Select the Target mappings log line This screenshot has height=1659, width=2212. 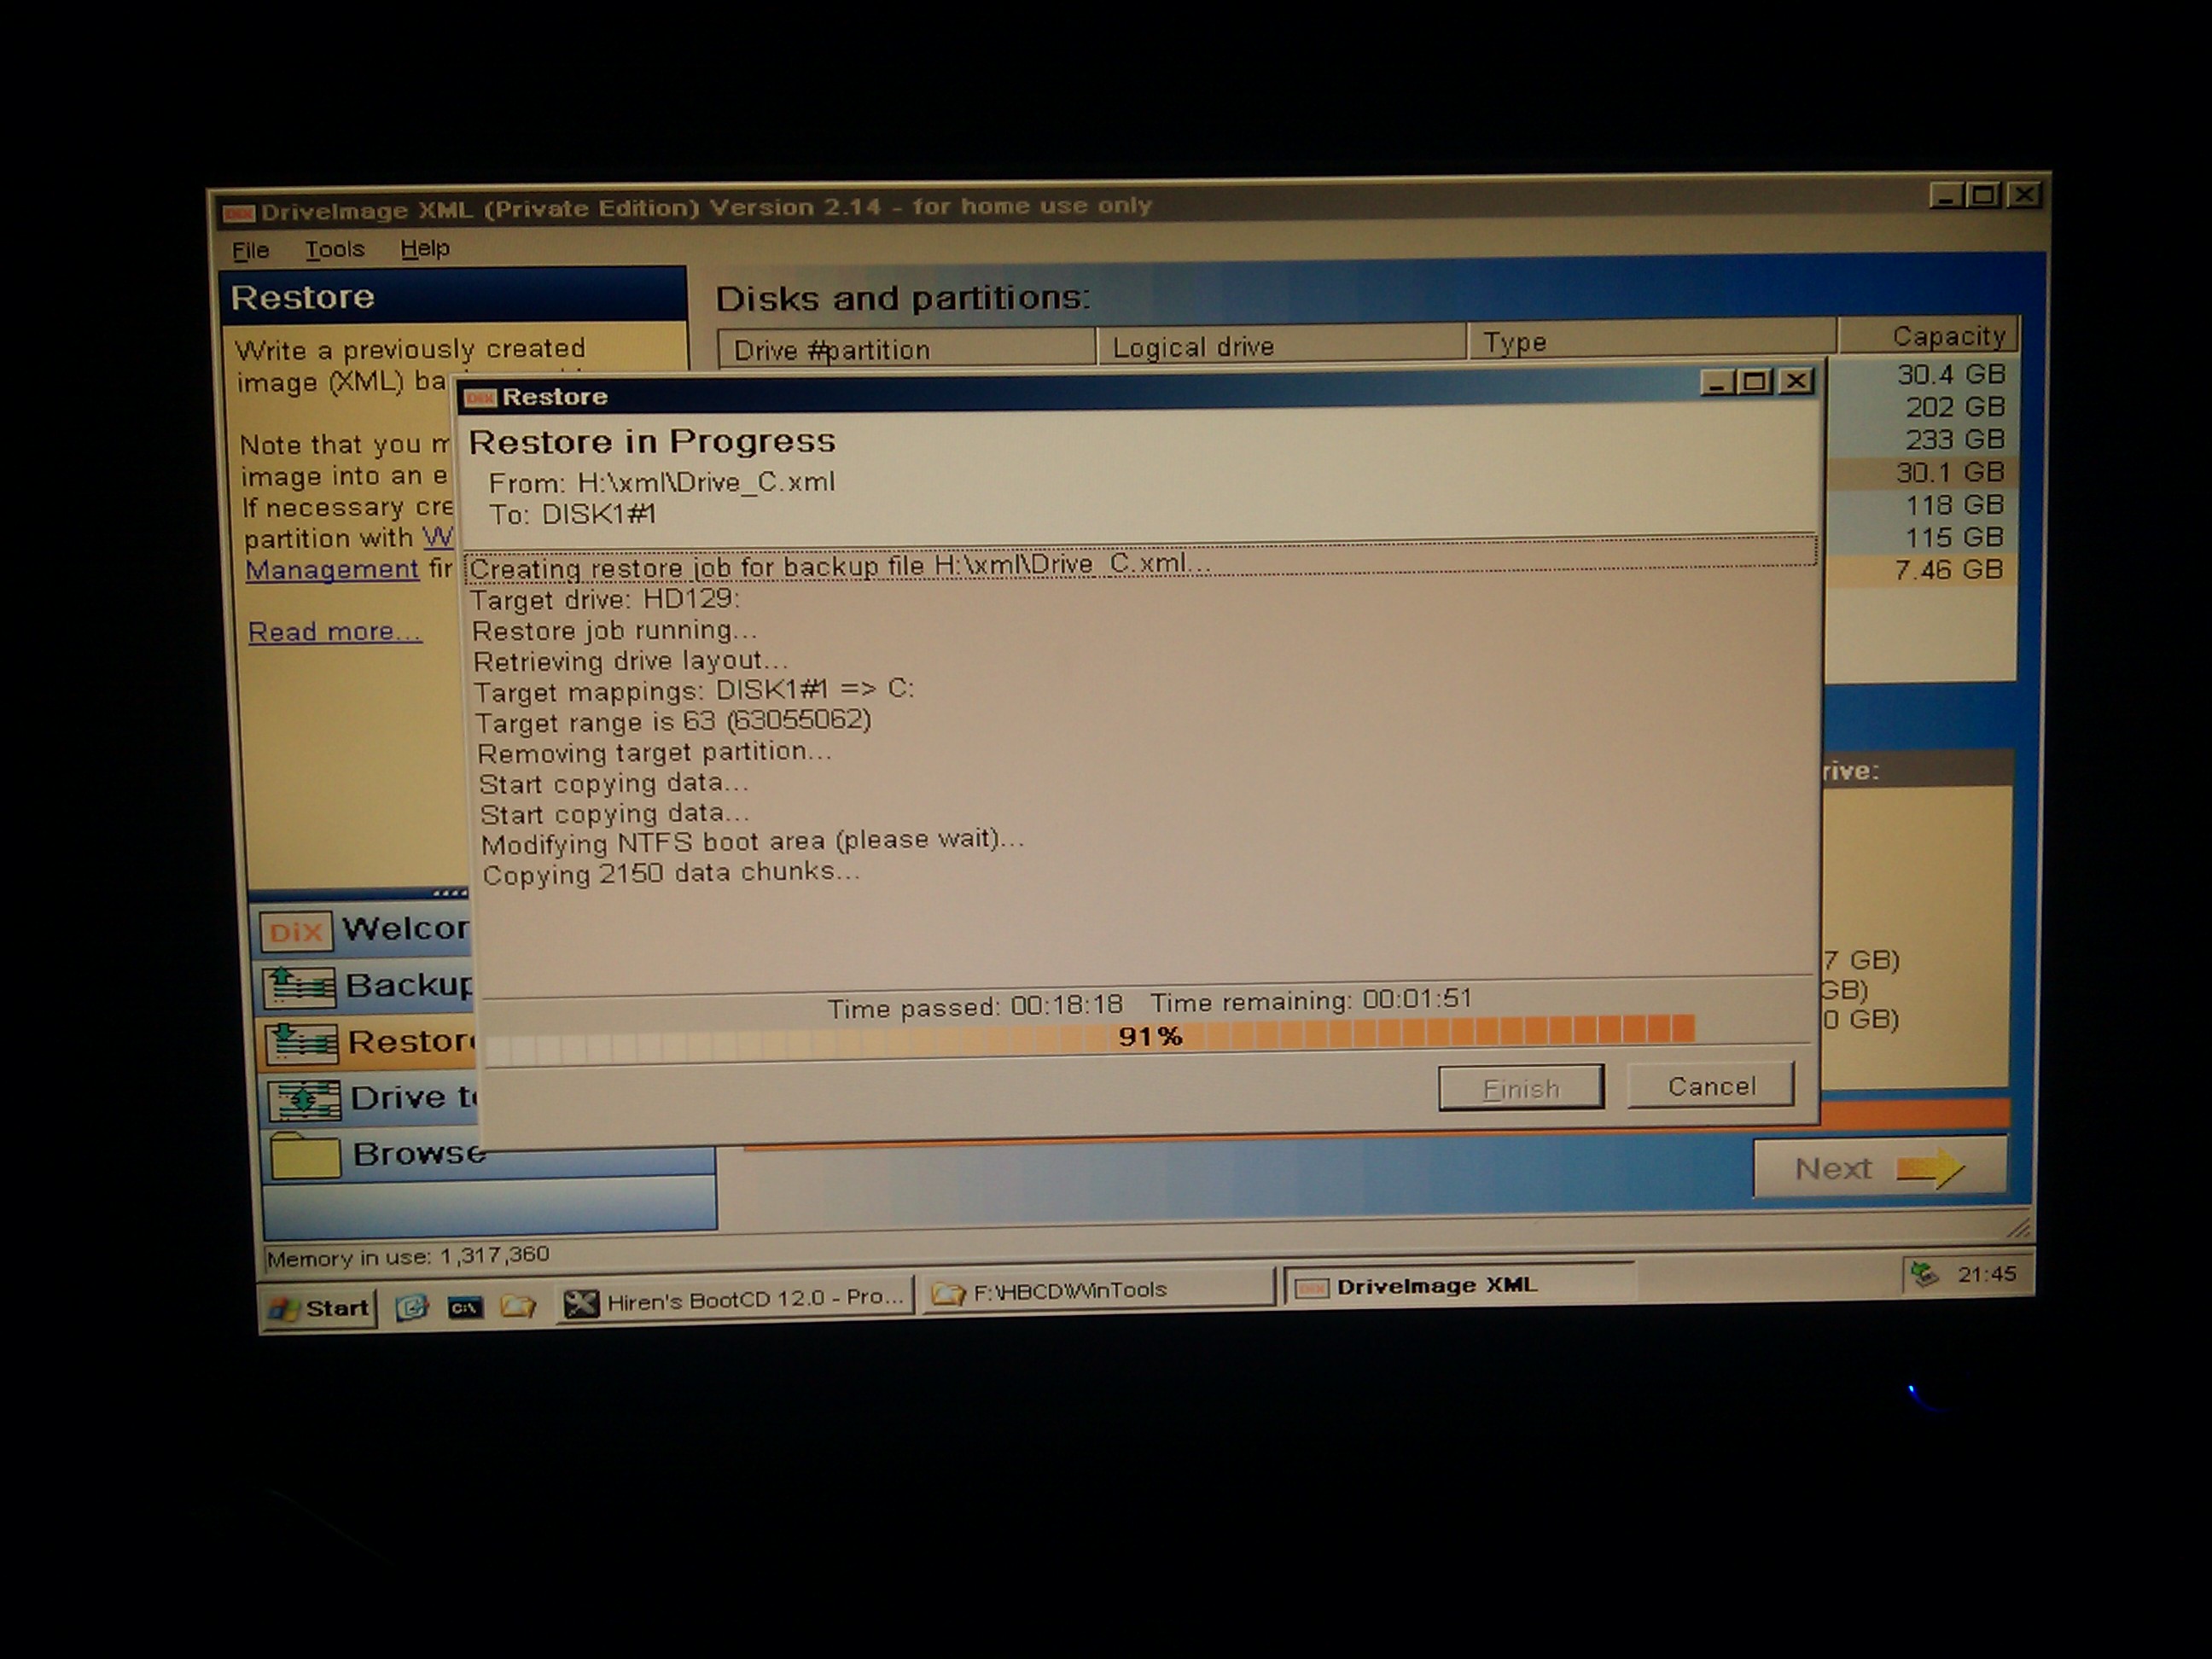click(x=694, y=691)
